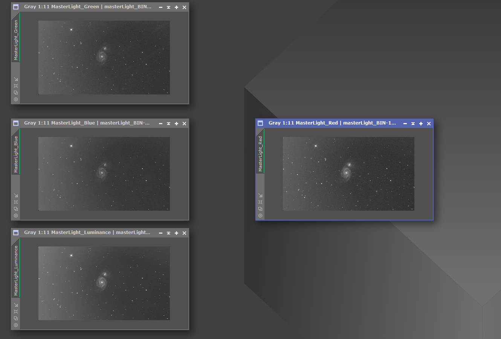Click the zoom-to-fit square icon in MasterLight_Blue window
The width and height of the screenshot is (501, 339).
point(16,202)
